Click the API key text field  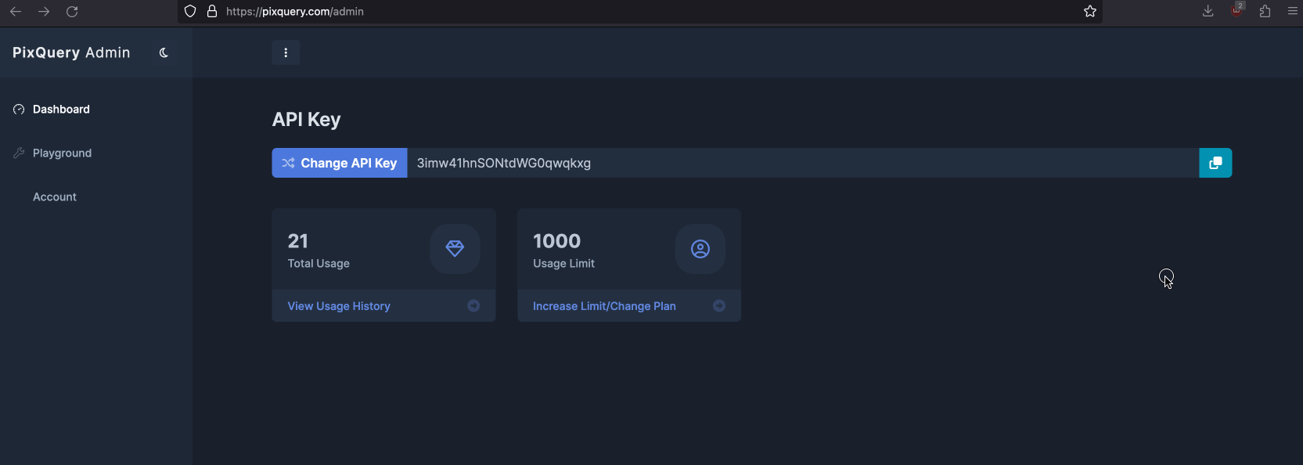(x=802, y=163)
